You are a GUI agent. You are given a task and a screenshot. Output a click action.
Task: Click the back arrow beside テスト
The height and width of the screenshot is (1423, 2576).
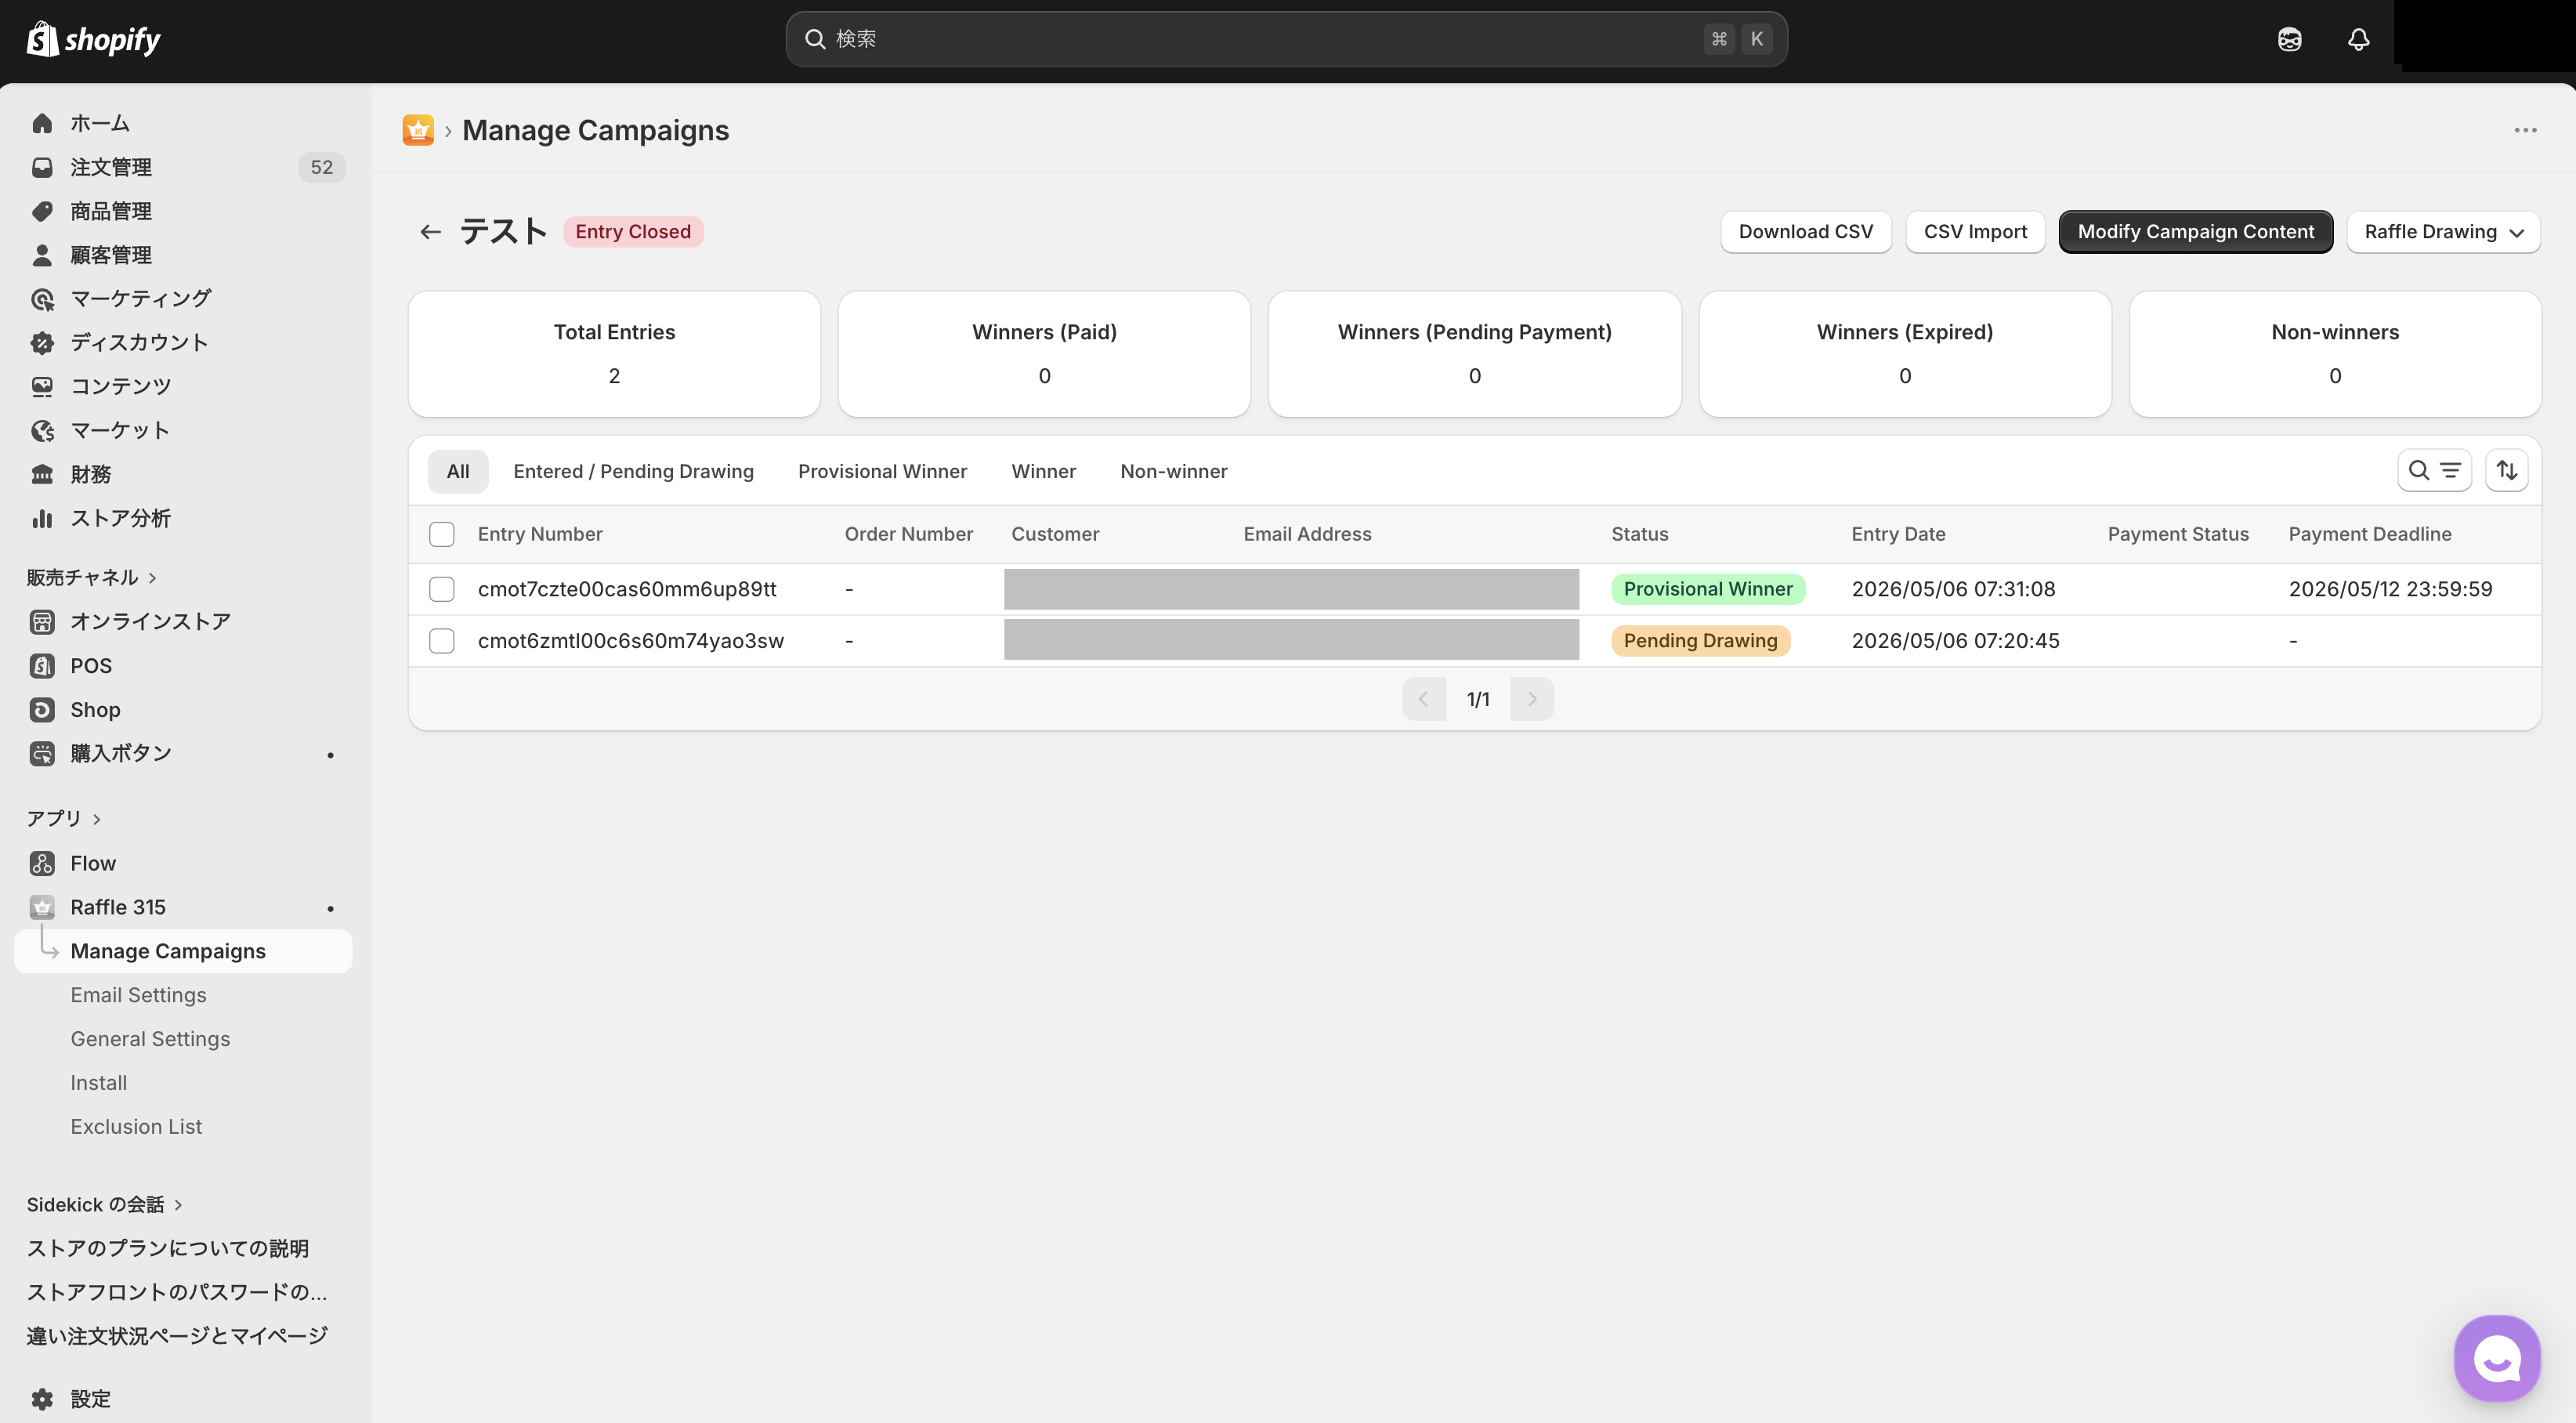pos(430,232)
